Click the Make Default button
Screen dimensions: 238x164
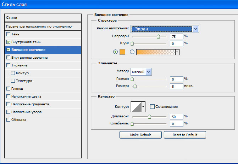point(140,135)
